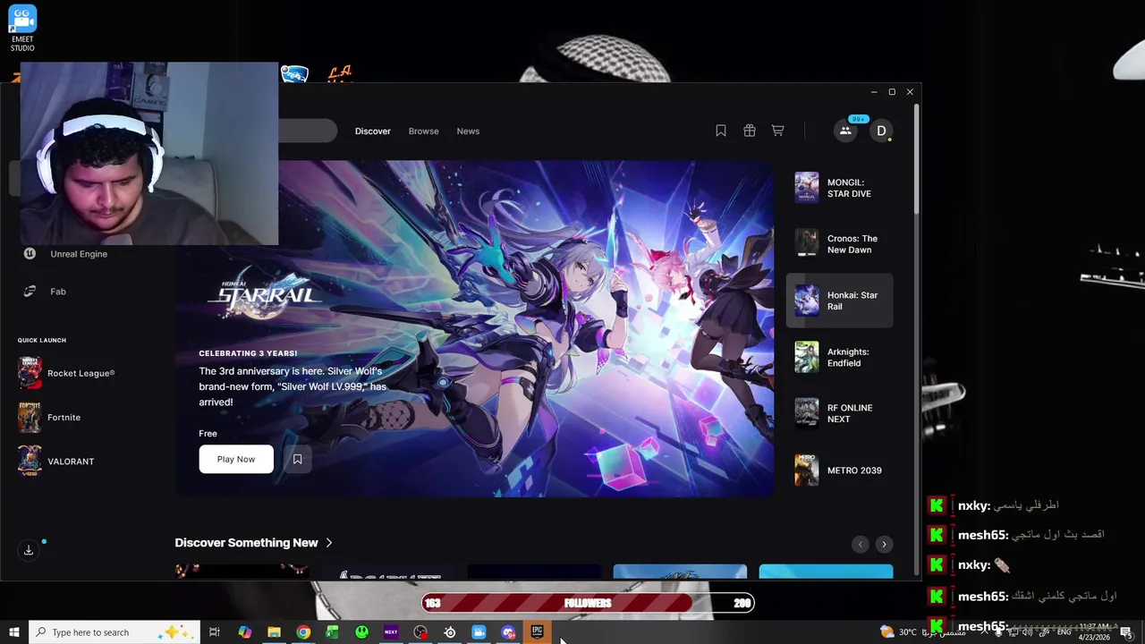Open the EMEET STUDIO desktop shortcut
The width and height of the screenshot is (1145, 644).
pos(22,29)
